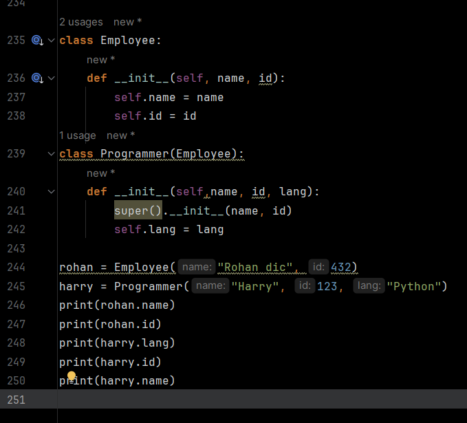467x423 pixels.
Task: Click the overridden-method gutter icon on line 236
Action: coord(38,78)
